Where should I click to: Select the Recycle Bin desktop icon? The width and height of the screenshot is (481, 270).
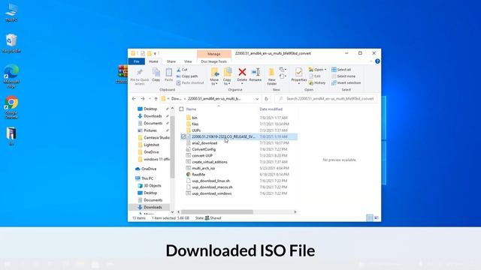point(11,43)
